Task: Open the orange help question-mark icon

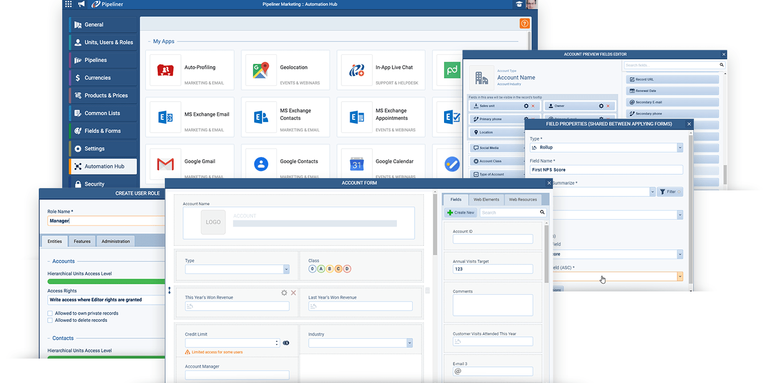Action: pos(525,23)
